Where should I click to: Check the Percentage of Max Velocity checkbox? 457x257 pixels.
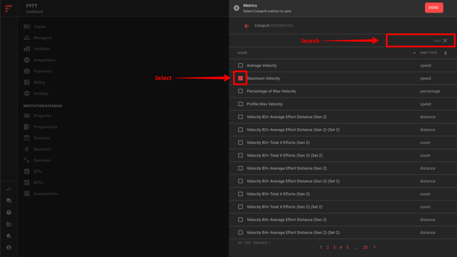click(240, 91)
